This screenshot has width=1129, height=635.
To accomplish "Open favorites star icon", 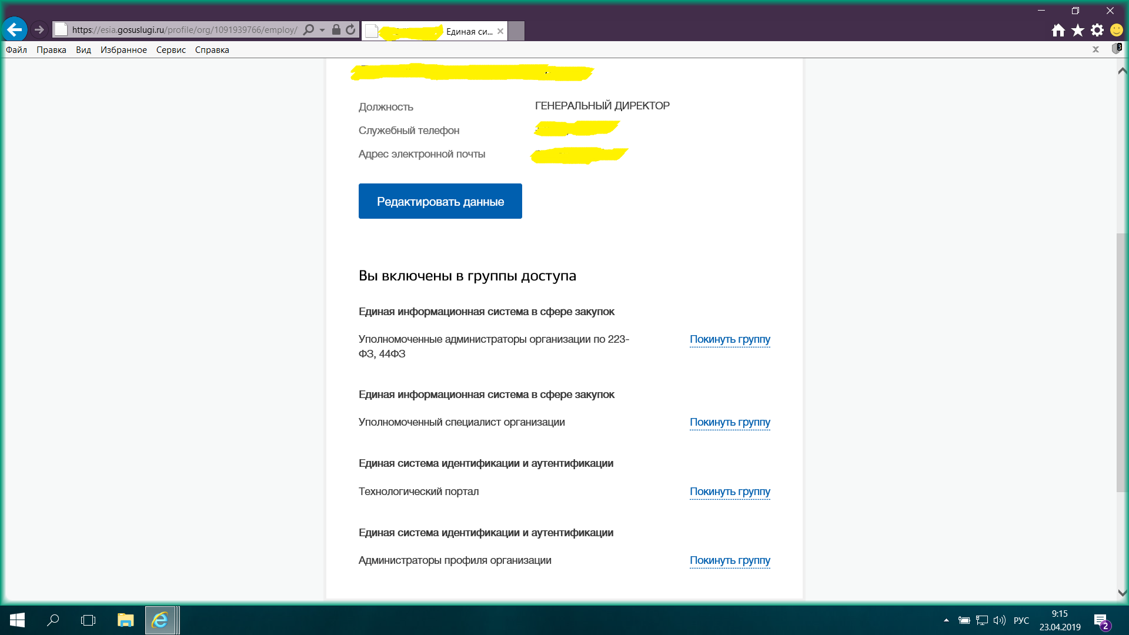I will [x=1077, y=30].
